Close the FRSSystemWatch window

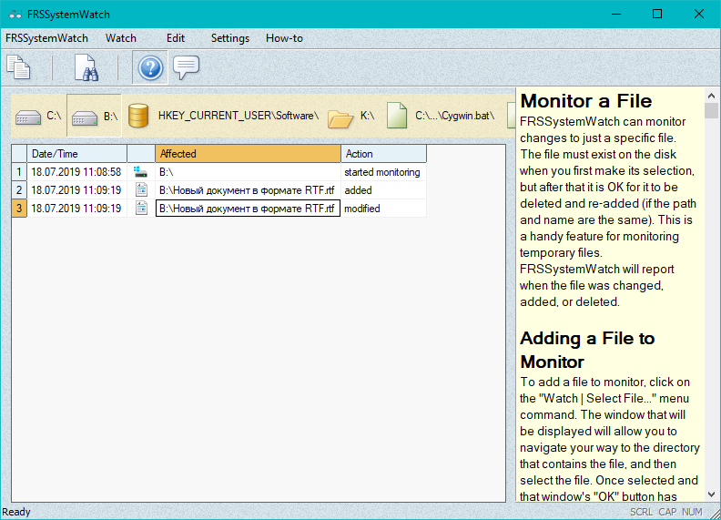pos(699,14)
